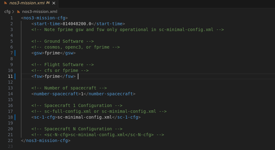Open the cfg breadcrumb folder
275x150 pixels.
point(7,12)
